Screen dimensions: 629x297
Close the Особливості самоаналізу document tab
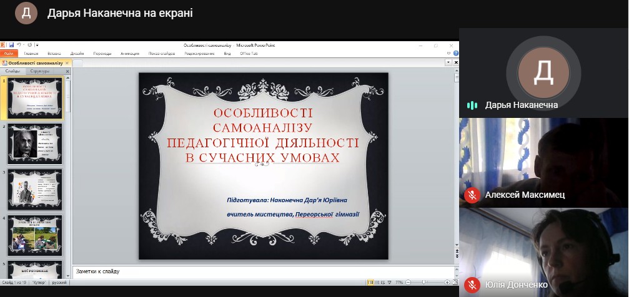point(68,63)
